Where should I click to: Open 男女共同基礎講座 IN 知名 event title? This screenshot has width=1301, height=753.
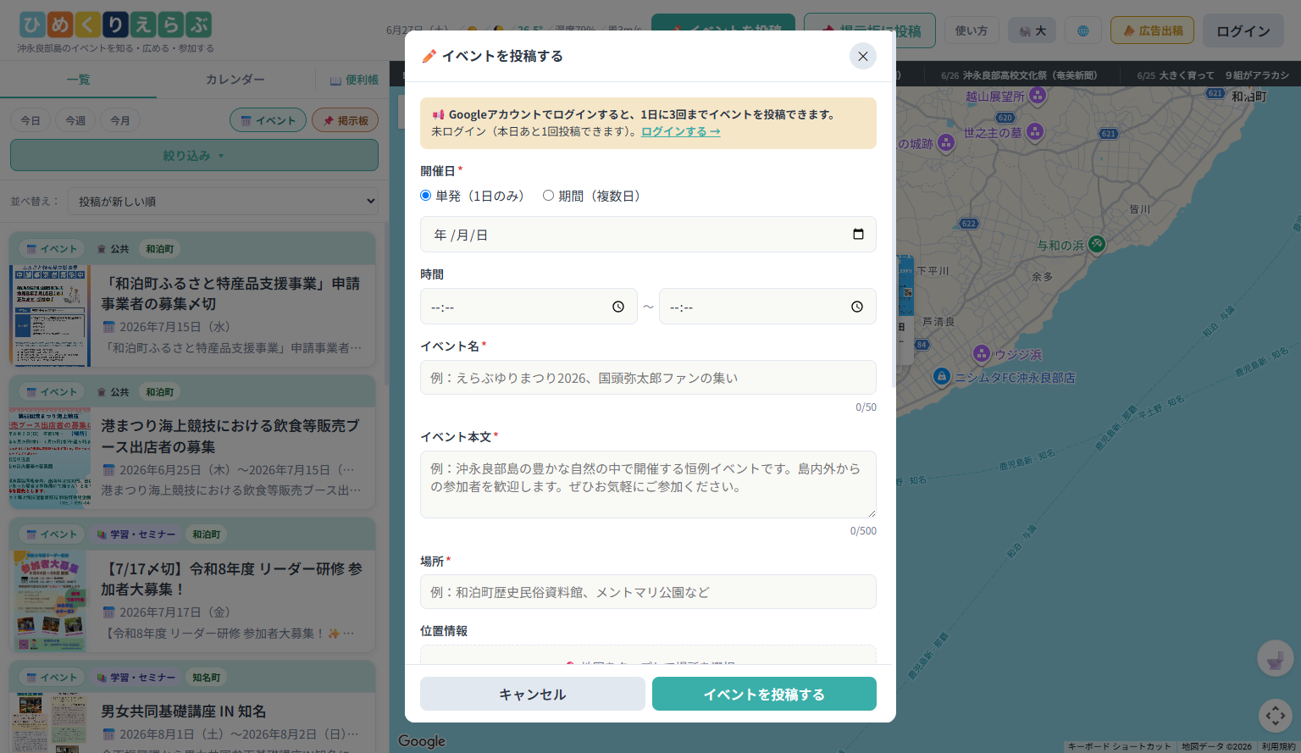coord(184,711)
